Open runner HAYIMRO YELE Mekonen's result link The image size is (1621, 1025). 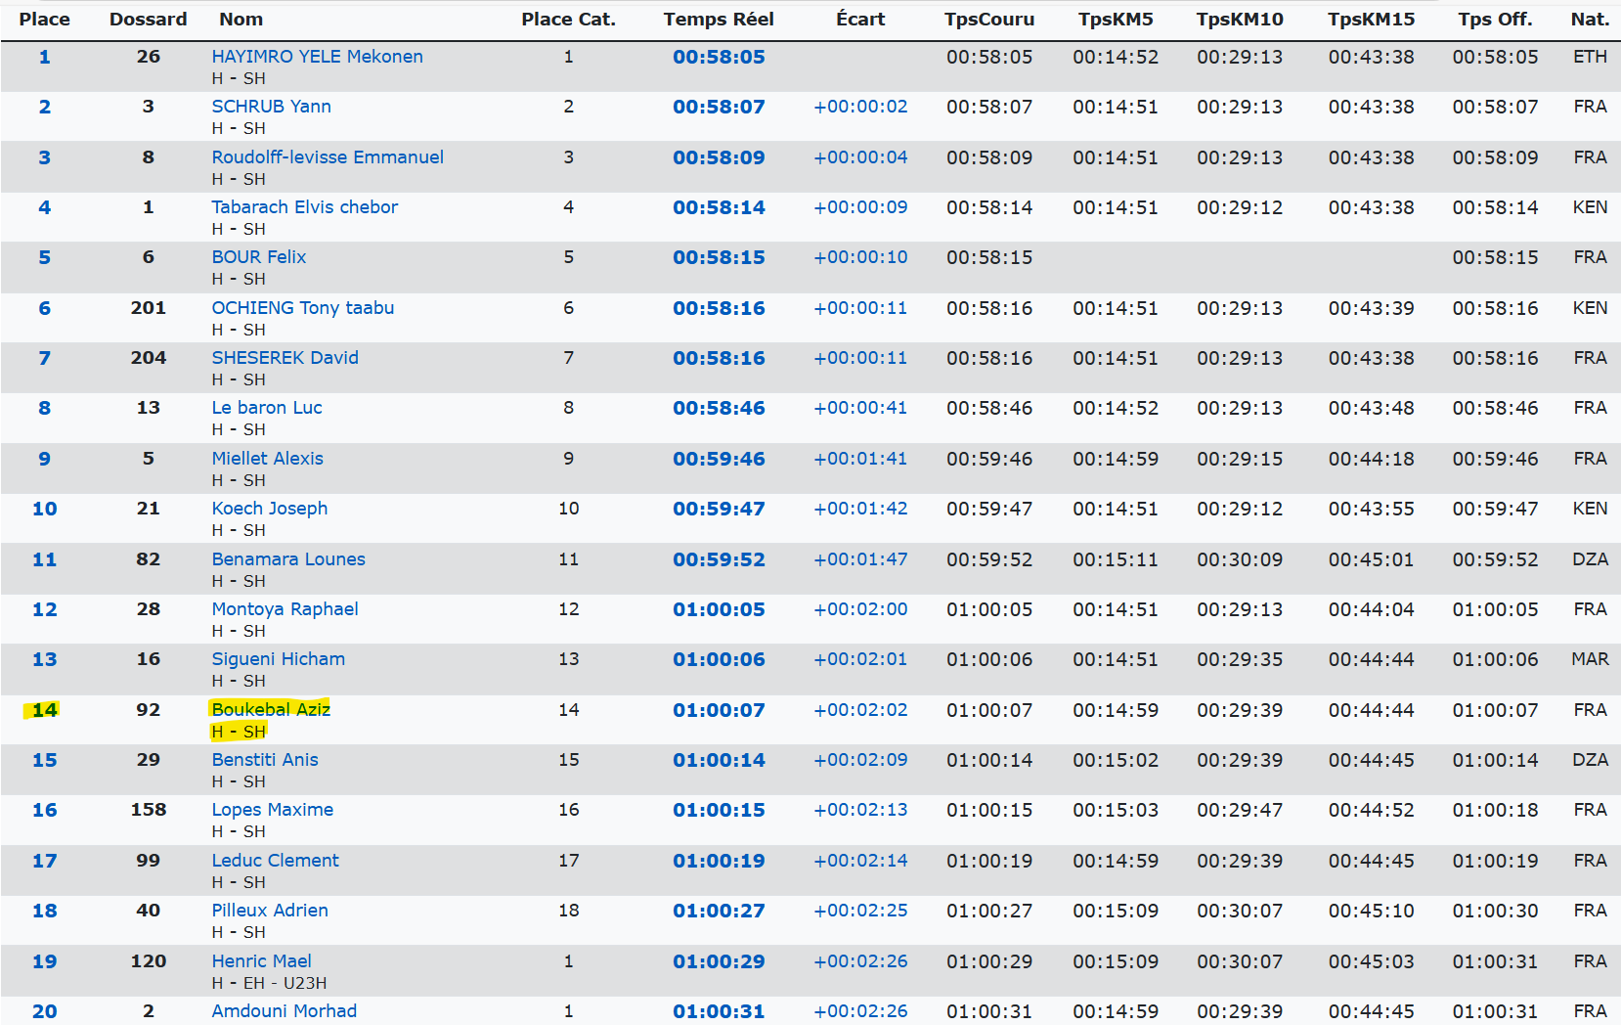click(317, 57)
